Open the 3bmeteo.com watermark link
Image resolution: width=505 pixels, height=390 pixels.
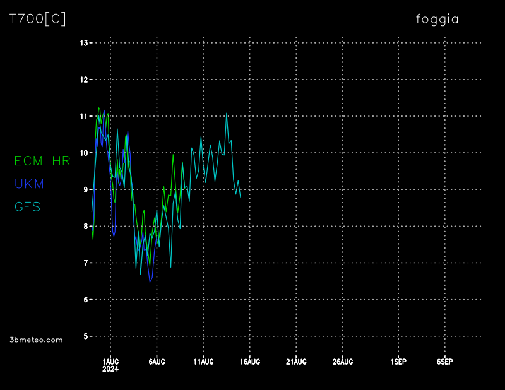coord(36,340)
